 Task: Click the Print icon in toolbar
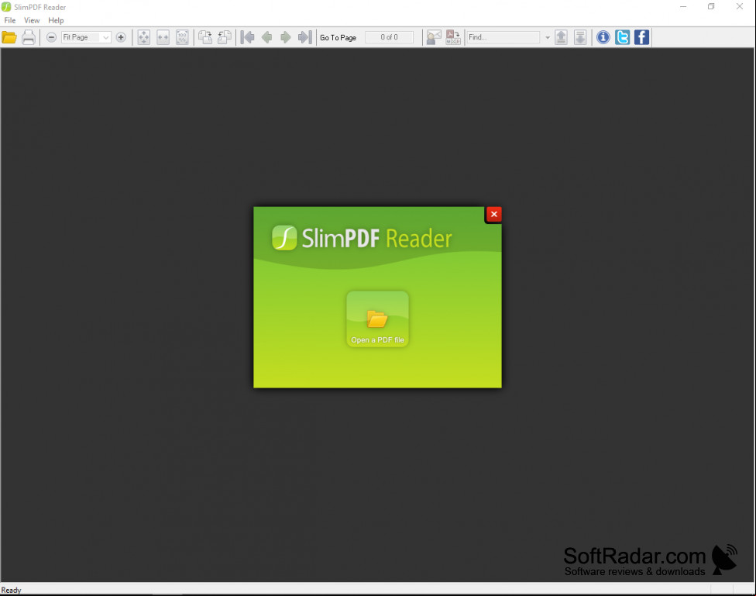tap(29, 37)
